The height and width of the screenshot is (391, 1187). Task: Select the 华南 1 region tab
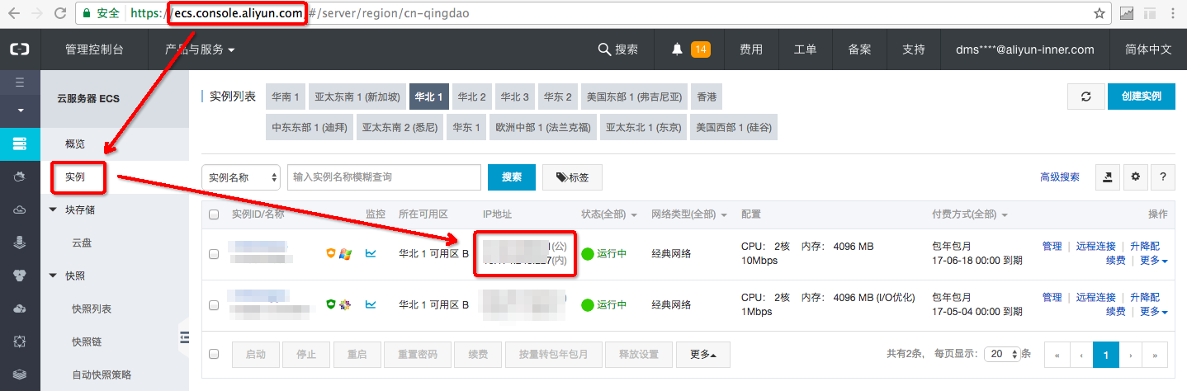pyautogui.click(x=286, y=97)
